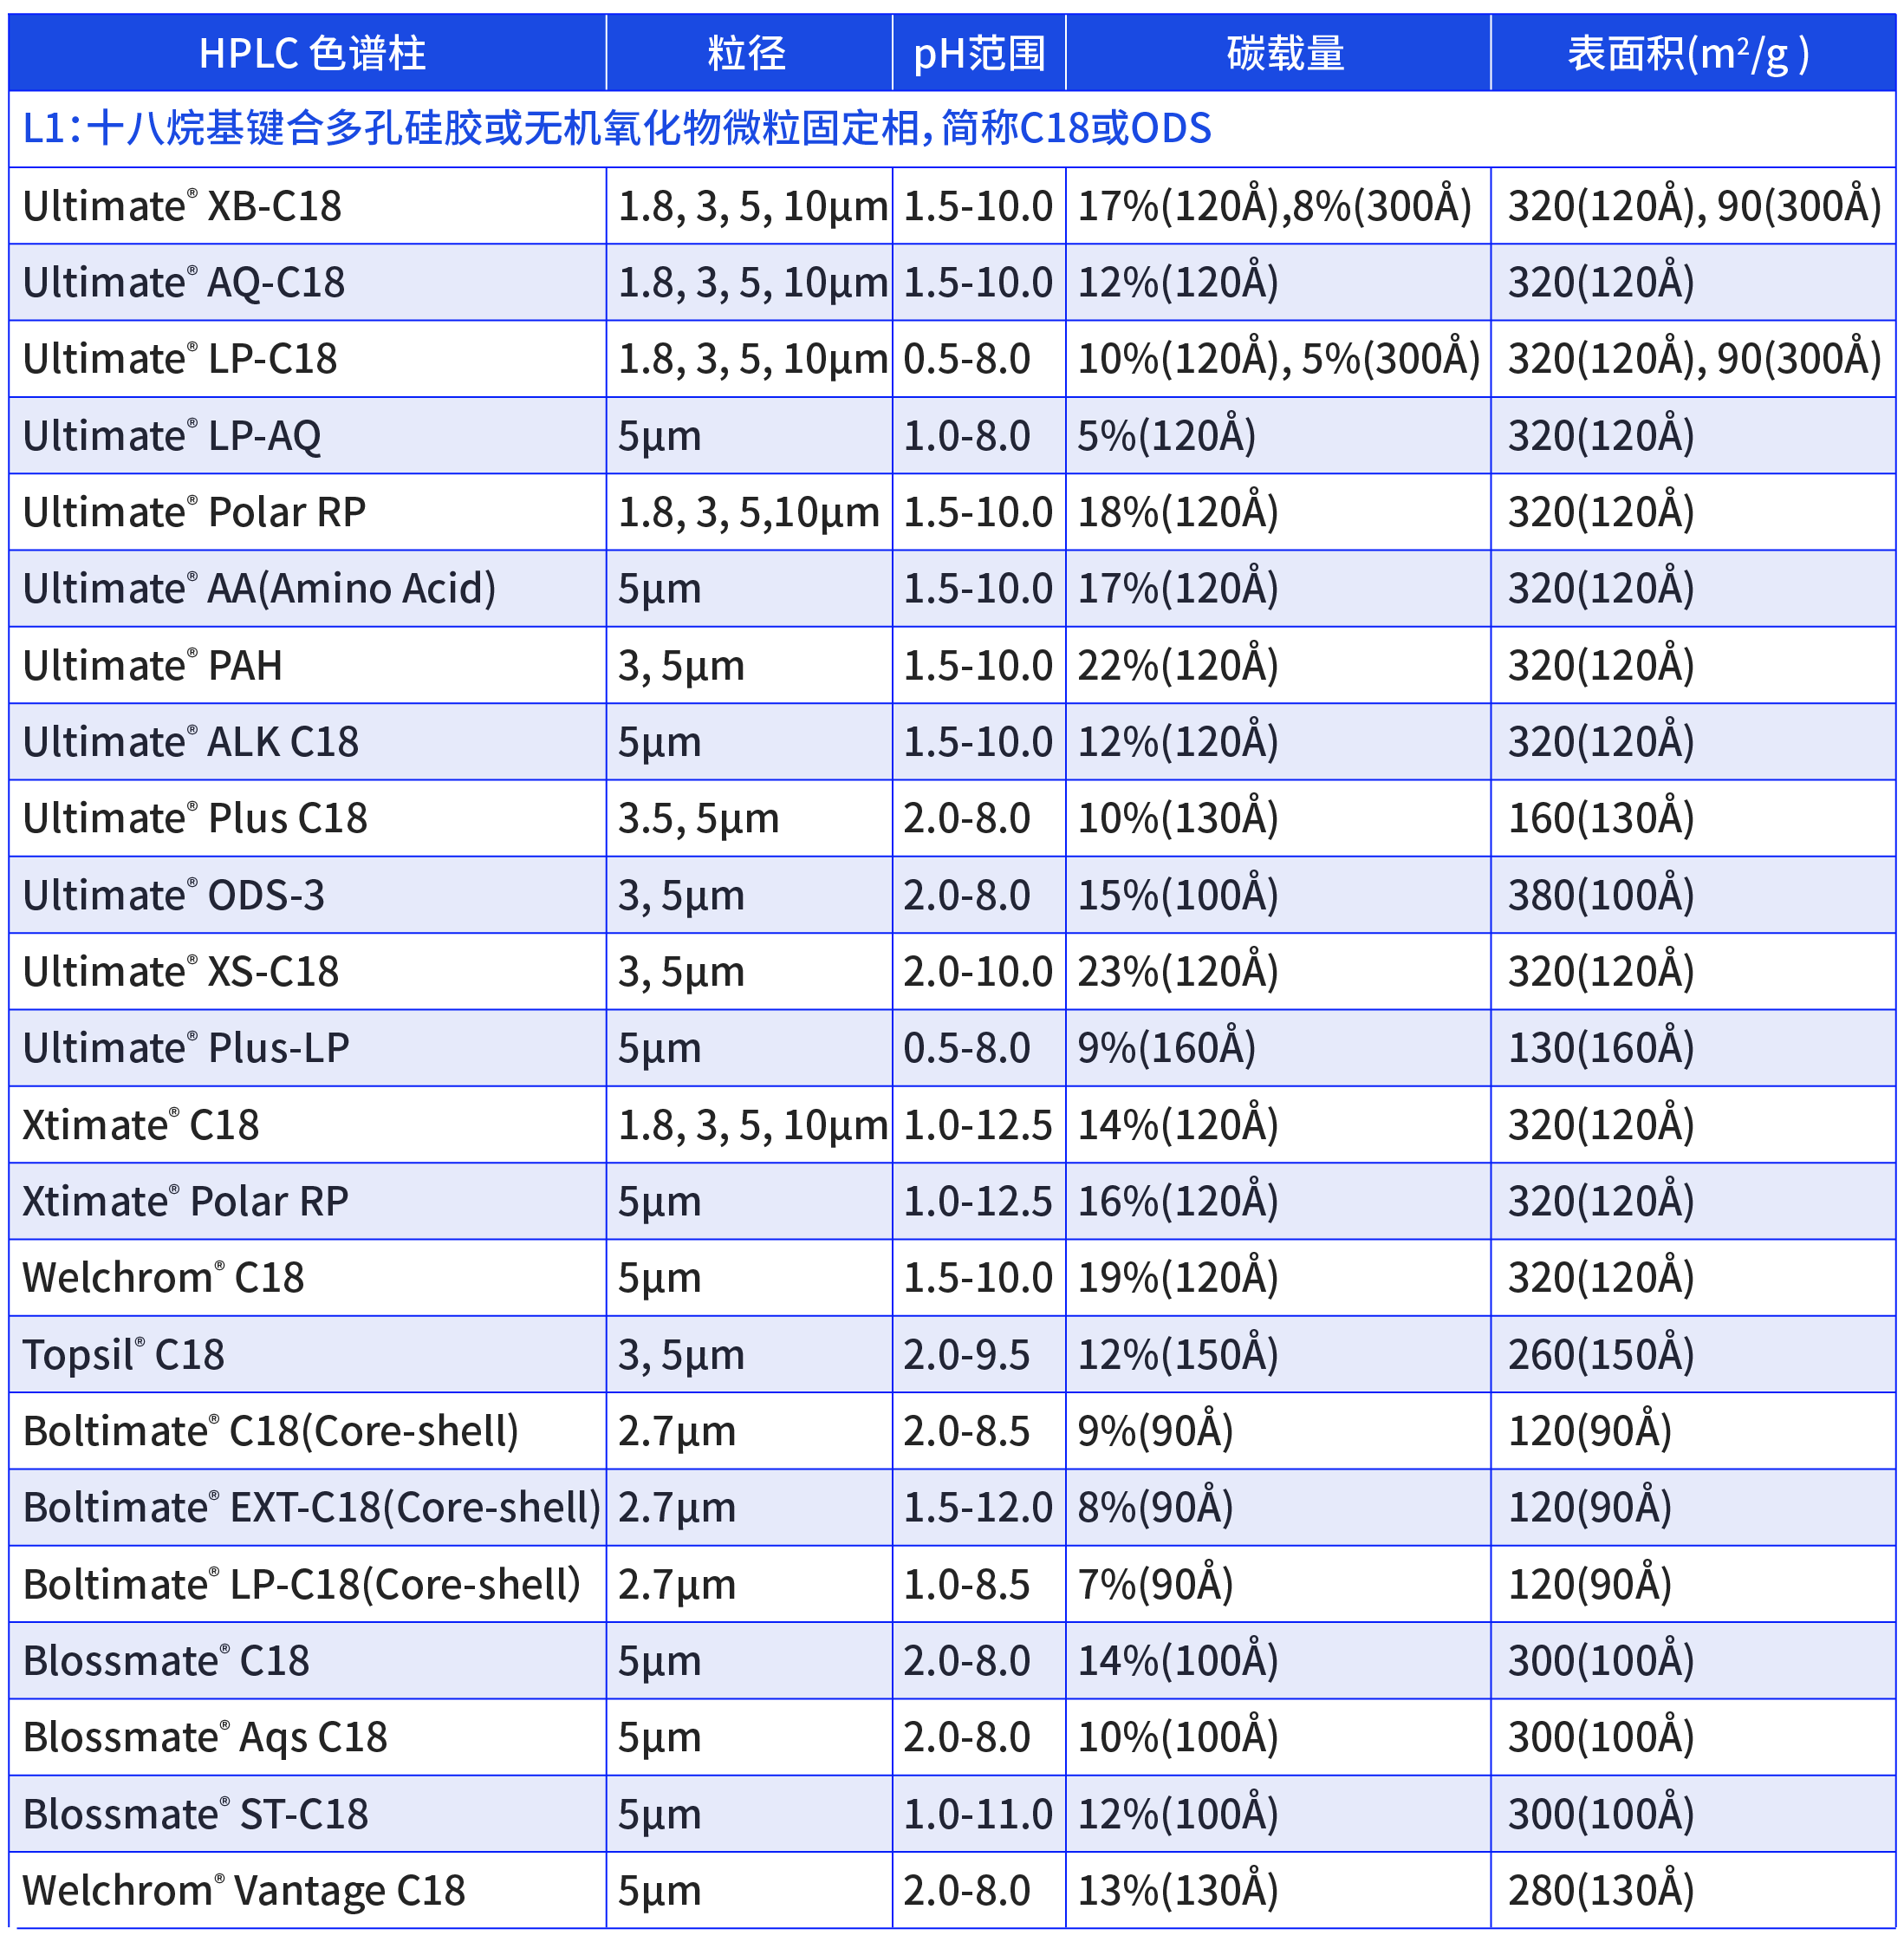Screen dimensions: 1904x1942
Task: Select the Ultimate AQ-C18 row name
Action: click(184, 282)
